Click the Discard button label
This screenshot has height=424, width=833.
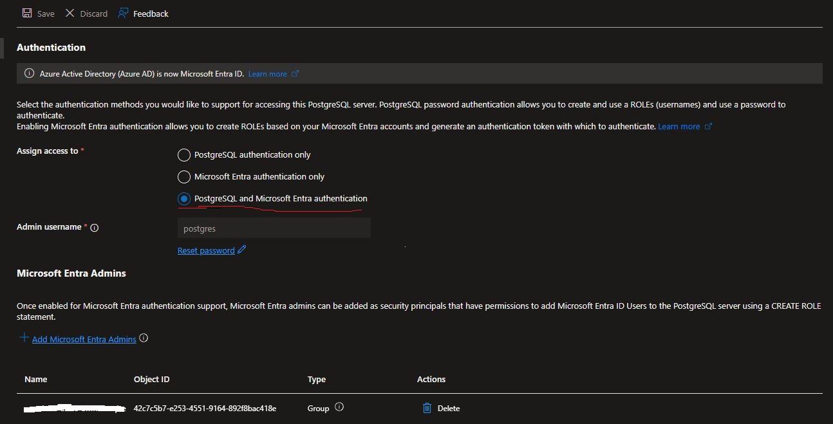point(94,14)
